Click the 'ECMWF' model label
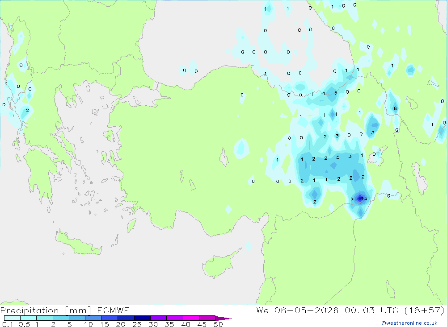The width and height of the screenshot is (447, 327). [113, 310]
